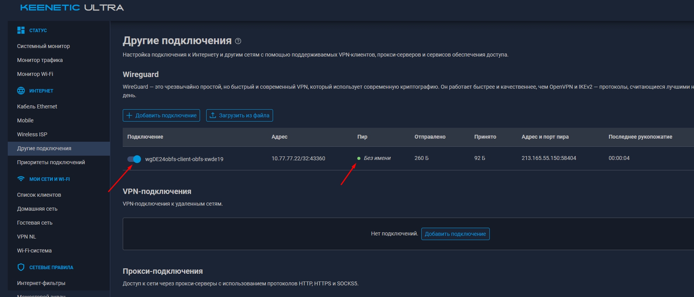The image size is (694, 297).
Task: Go to Mobile connection settings
Action: point(25,120)
